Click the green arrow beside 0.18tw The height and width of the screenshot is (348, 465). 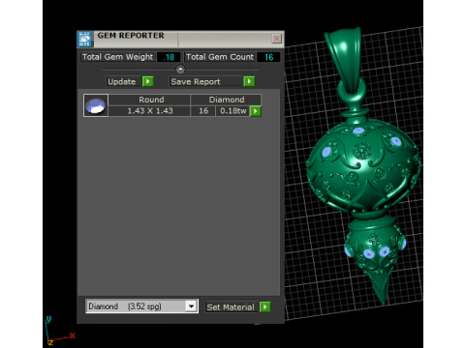click(256, 111)
